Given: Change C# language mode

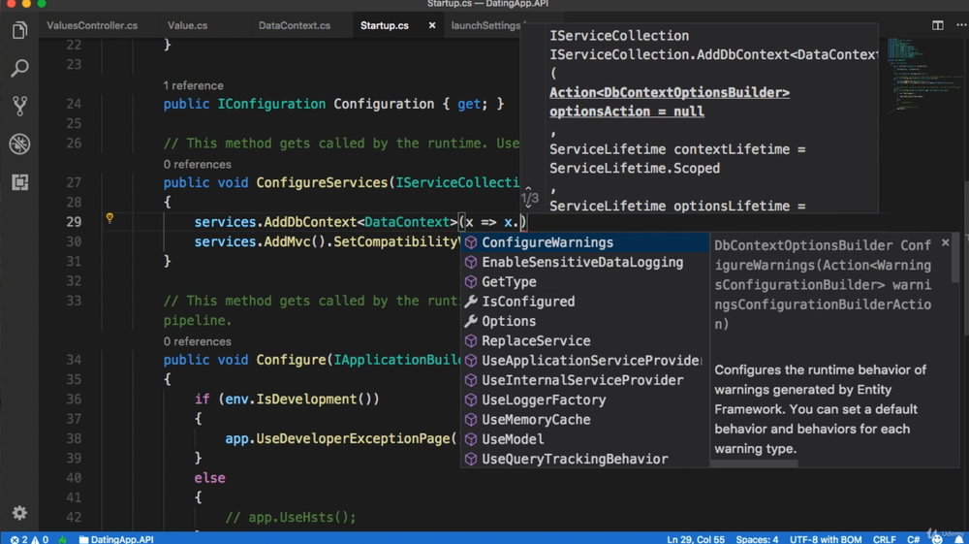Looking at the screenshot, I should click(914, 539).
